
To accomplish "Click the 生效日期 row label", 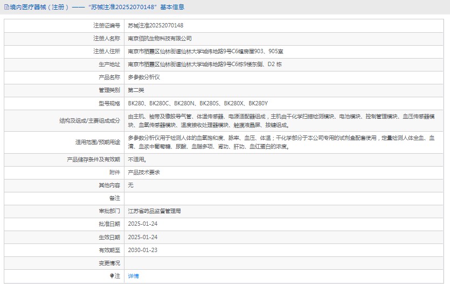I will pos(109,237).
